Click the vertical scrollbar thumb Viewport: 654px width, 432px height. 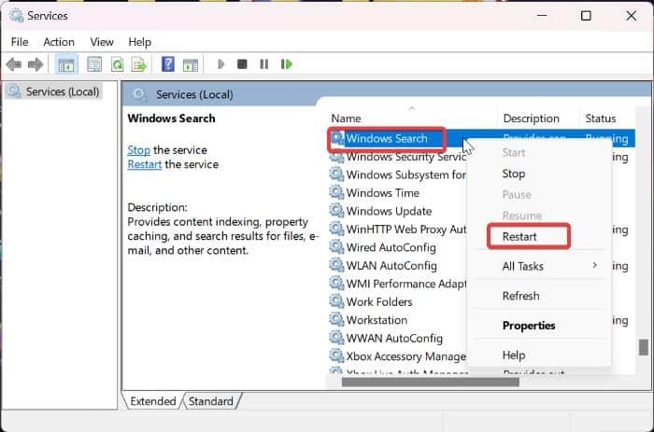point(644,347)
